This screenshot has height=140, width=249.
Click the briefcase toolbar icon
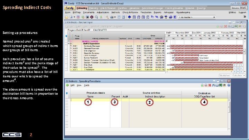pyautogui.click(x=112, y=17)
